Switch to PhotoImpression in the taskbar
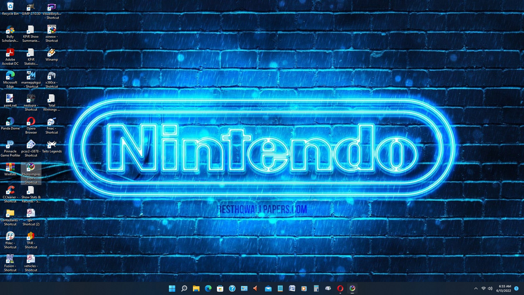Image resolution: width=524 pixels, height=295 pixels. [x=352, y=288]
